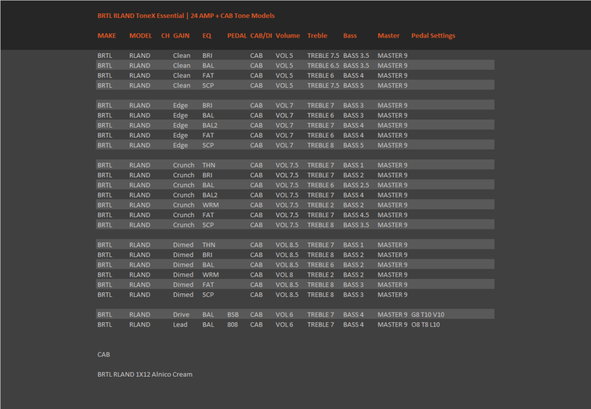The image size is (591, 409).
Task: Click pedal settings G8 T10 V10
Action: [x=428, y=315]
